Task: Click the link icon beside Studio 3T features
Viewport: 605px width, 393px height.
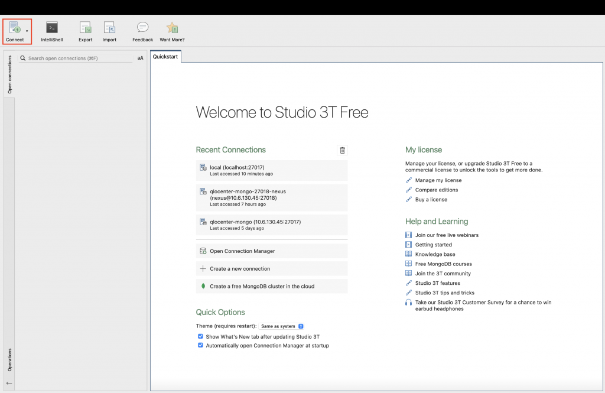Action: pos(409,283)
